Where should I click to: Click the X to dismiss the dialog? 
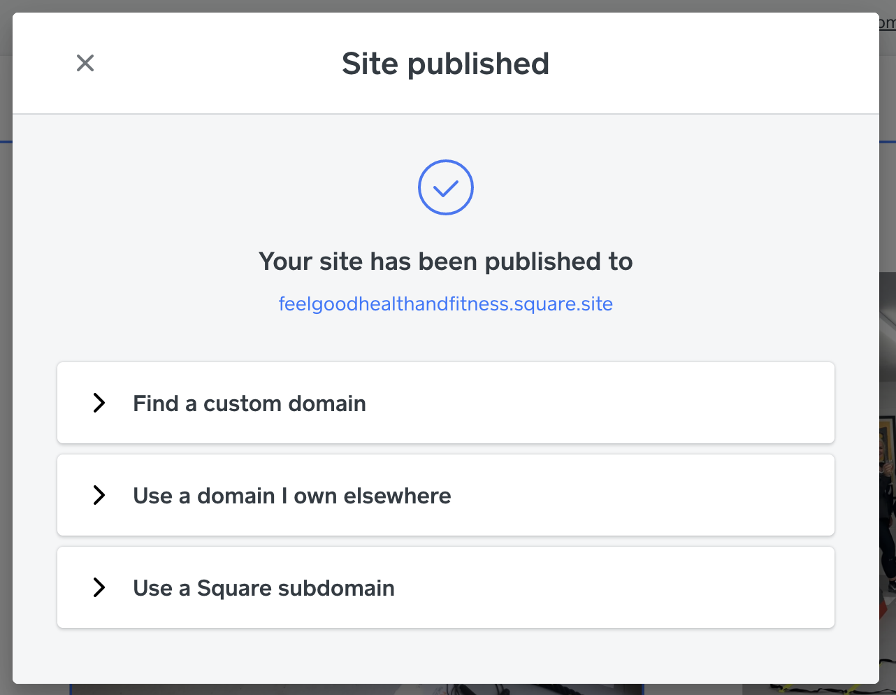coord(85,63)
